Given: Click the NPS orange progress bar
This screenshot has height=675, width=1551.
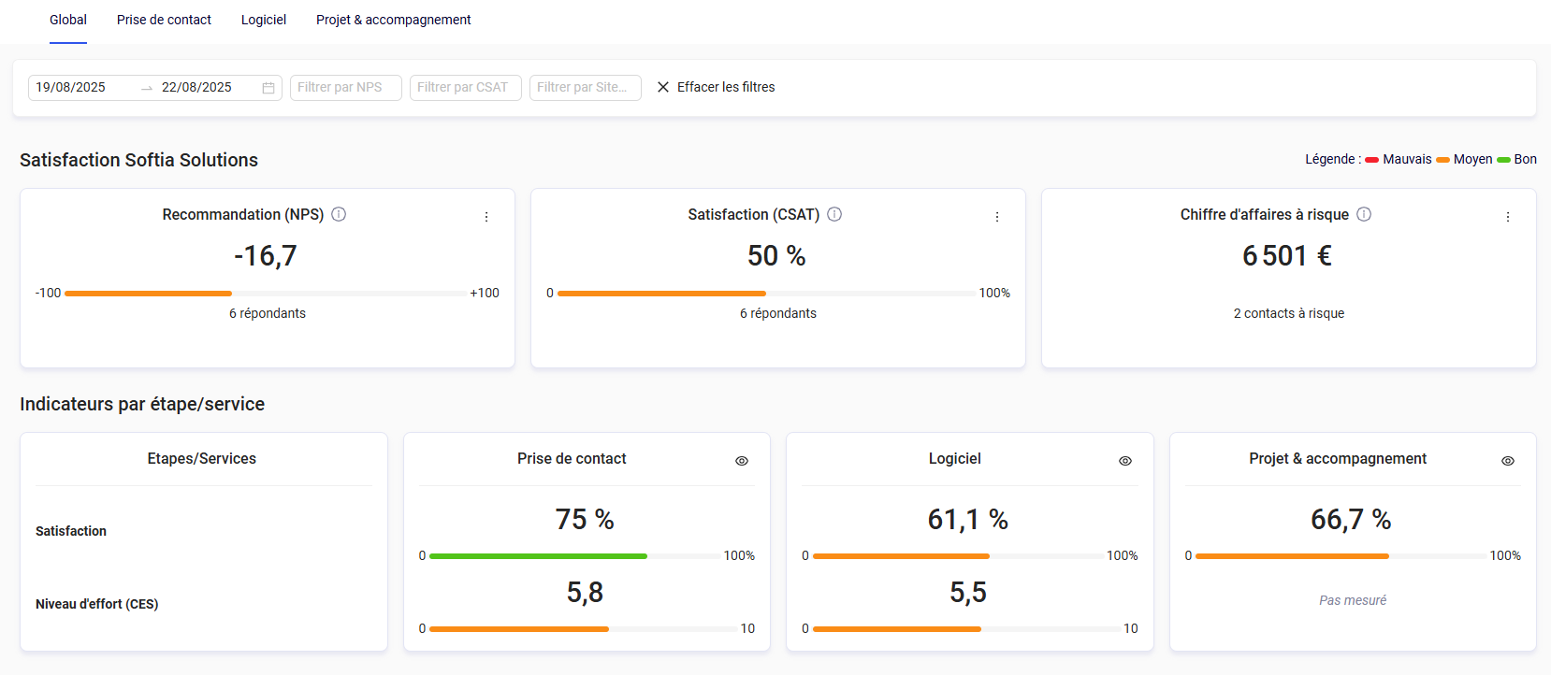Looking at the screenshot, I should [149, 294].
